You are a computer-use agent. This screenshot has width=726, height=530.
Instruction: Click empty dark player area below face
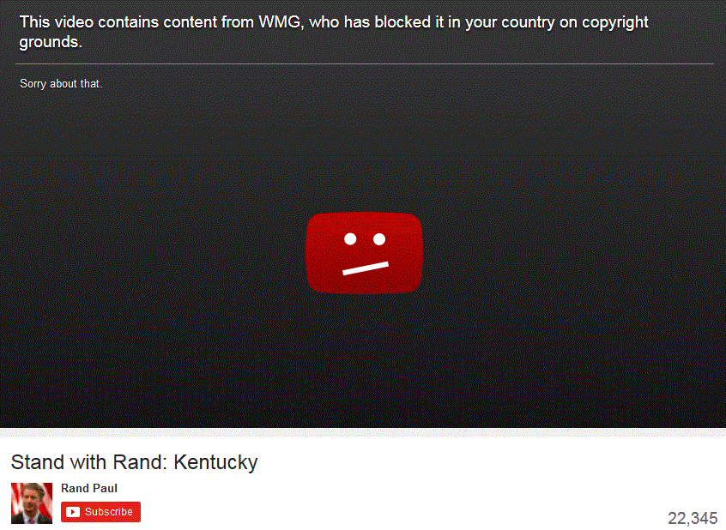pyautogui.click(x=365, y=361)
